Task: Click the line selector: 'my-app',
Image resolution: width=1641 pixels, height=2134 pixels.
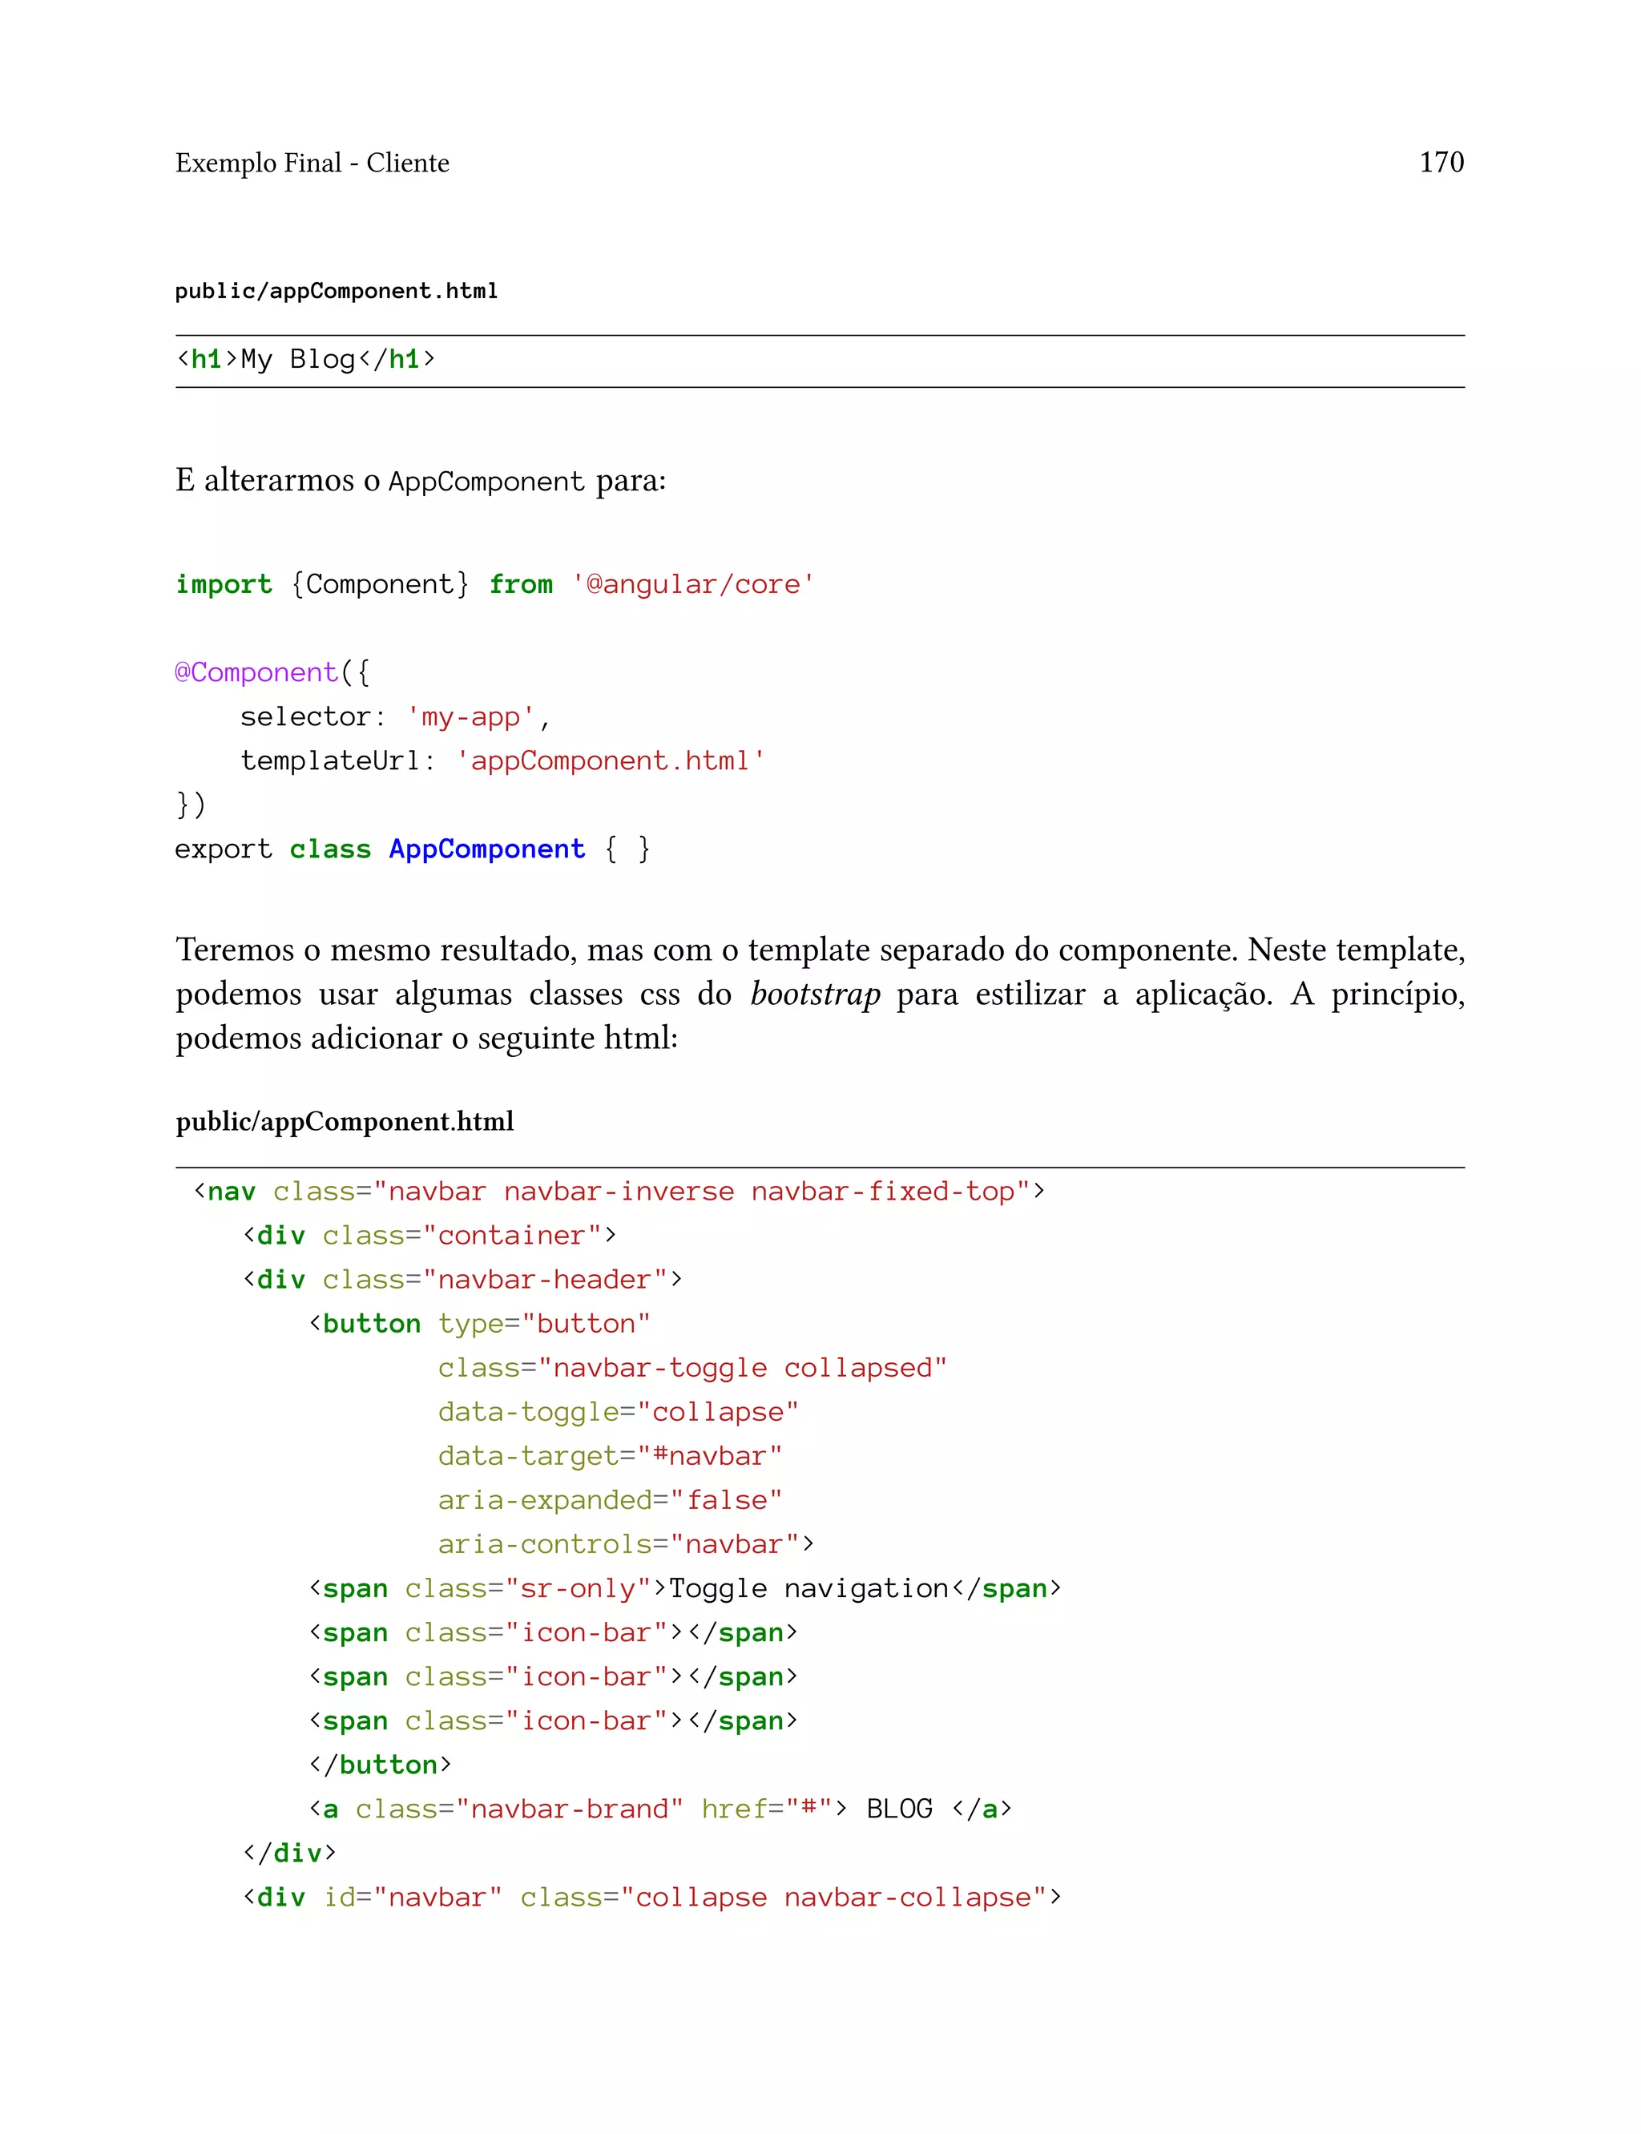Action: coord(396,717)
